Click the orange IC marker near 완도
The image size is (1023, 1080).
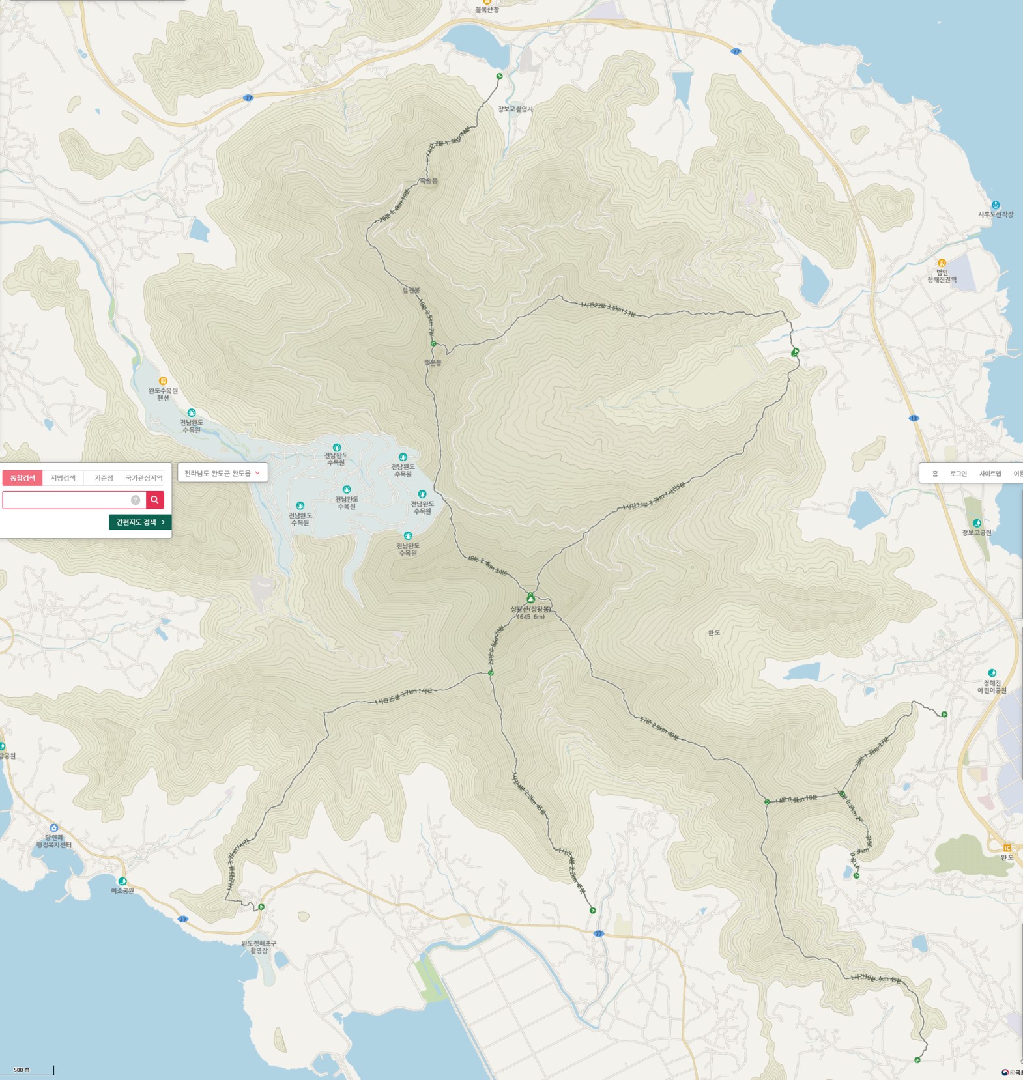click(1007, 847)
